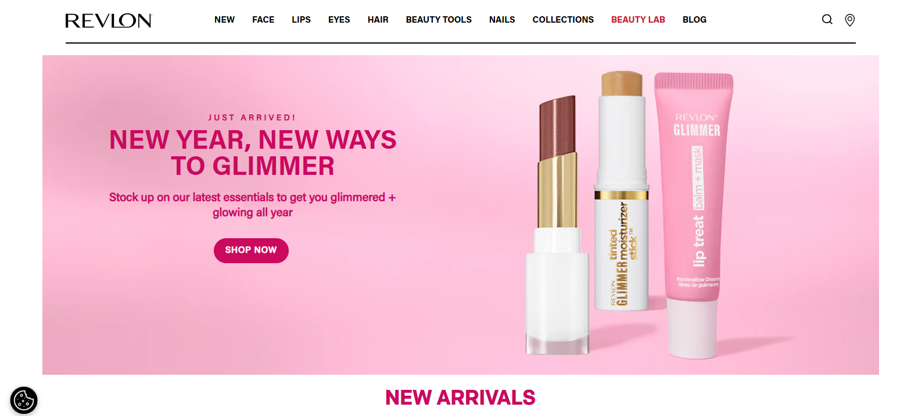911x416 pixels.
Task: Open the FACE menu
Action: click(x=263, y=20)
